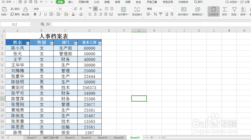Viewport: 251px width, 140px height.
Task: Decrease font size with A- icon
Action: pos(81,9)
